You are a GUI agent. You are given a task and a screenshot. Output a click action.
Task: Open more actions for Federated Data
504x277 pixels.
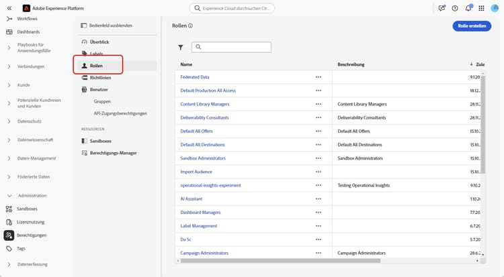[319, 77]
